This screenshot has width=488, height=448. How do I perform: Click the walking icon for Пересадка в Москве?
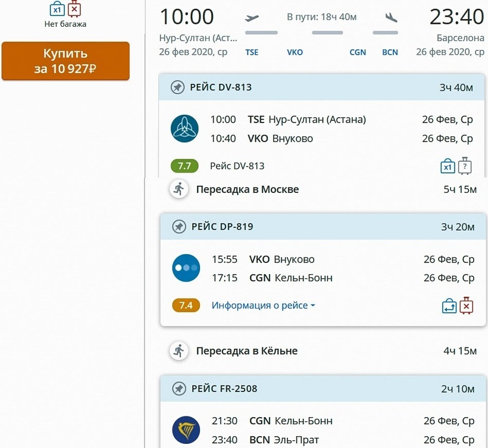tap(178, 190)
